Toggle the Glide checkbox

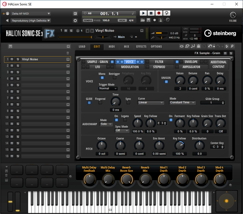[89, 103]
